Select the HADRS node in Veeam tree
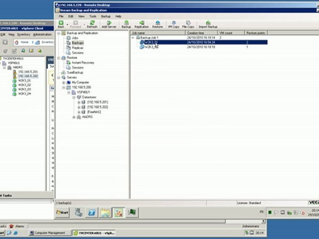The width and height of the screenshot is (319, 239). (x=87, y=117)
